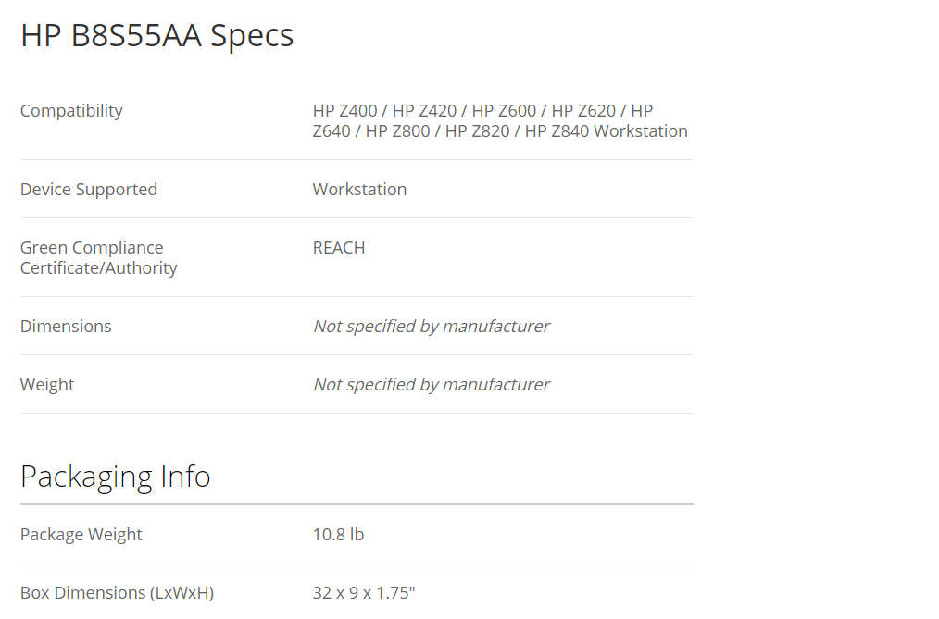The width and height of the screenshot is (939, 619).
Task: Select HP Z400 in the compatibility list
Action: point(344,111)
